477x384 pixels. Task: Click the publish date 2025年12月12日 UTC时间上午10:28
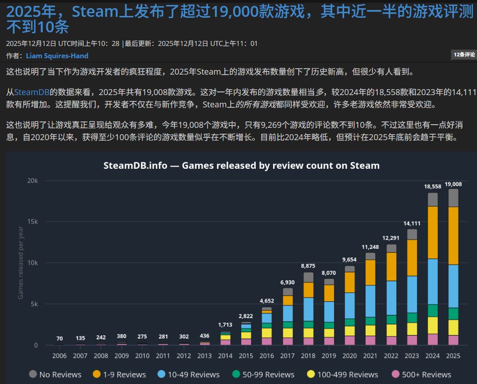(63, 44)
